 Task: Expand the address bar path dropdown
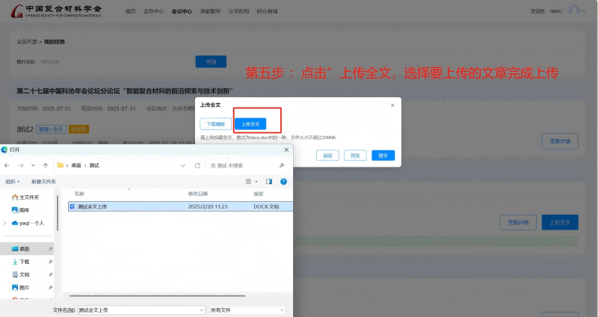[184, 165]
